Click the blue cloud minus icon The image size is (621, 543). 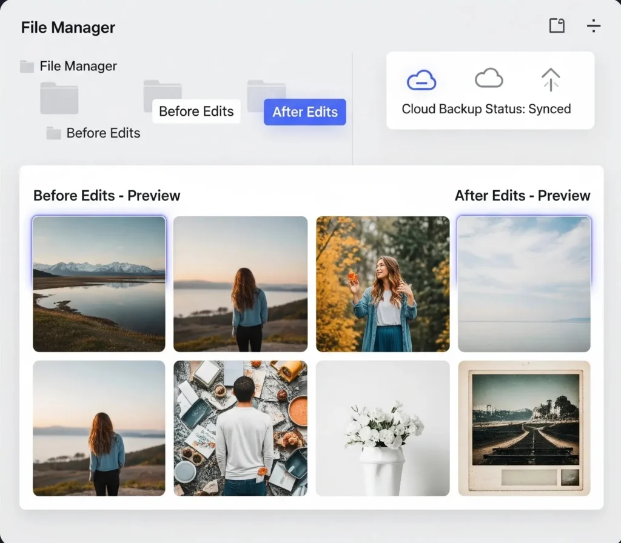click(421, 79)
